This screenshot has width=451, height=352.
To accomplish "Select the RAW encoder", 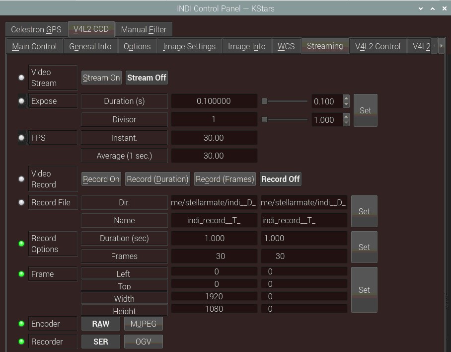I will point(101,324).
